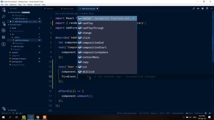This screenshot has height=120, width=214.
Task: Select the add-form.test.jsx editor tab
Action: pos(88,9)
